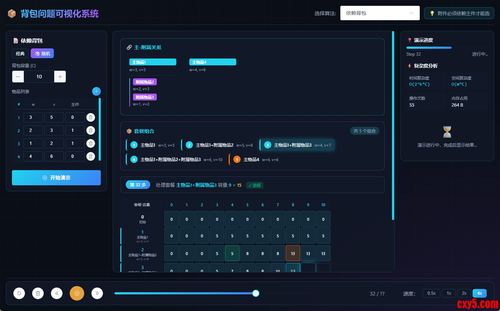This screenshot has width=500, height=311.
Task: Pause the demo with orange button
Action: [77, 293]
